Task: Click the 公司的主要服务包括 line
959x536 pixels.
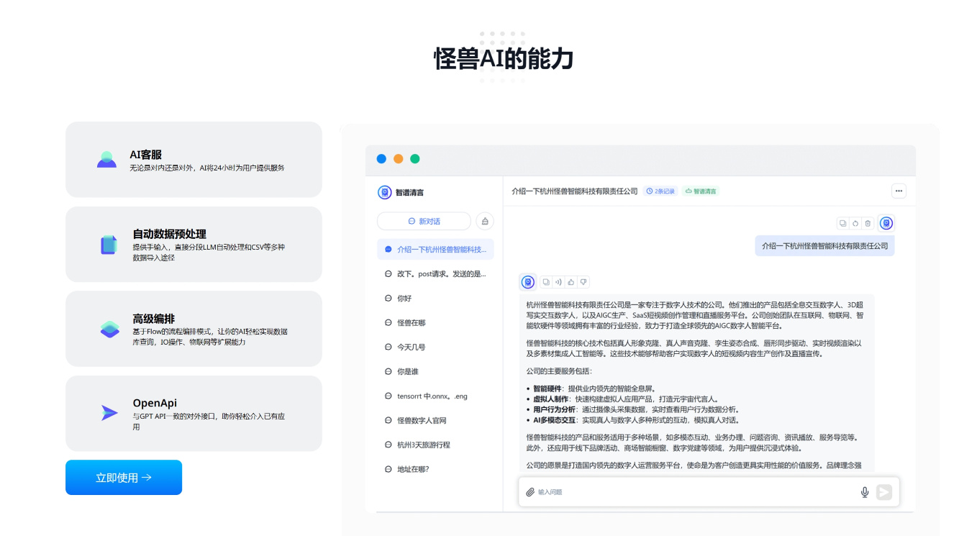Action: point(559,371)
